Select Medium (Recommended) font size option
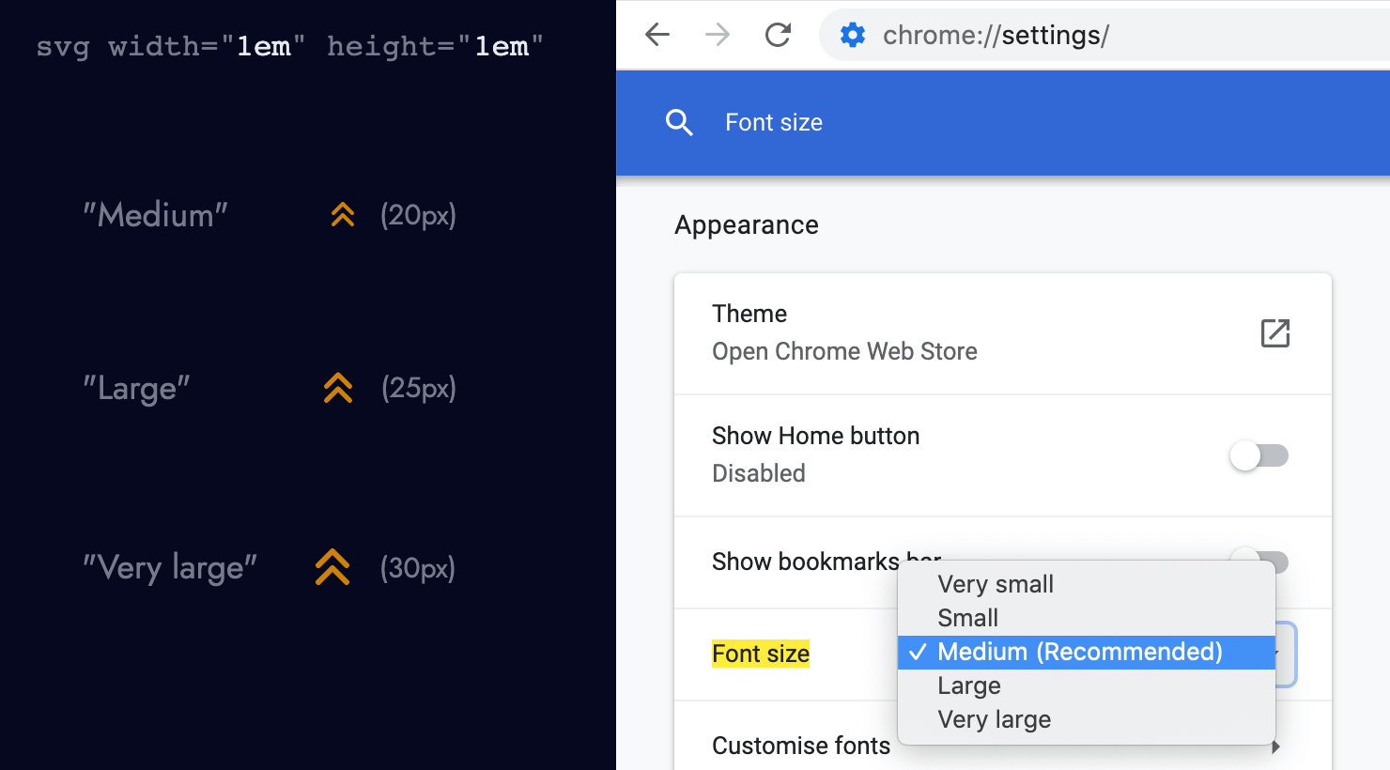This screenshot has width=1390, height=770. [1087, 652]
